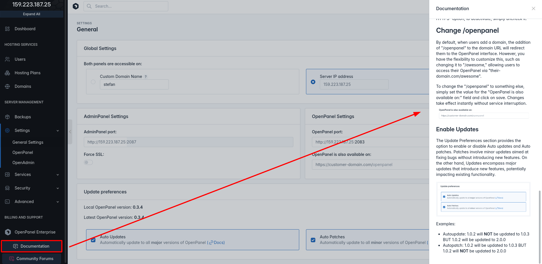Click the help question mark beside Custom Domain Name
This screenshot has height=264, width=542.
tap(146, 77)
